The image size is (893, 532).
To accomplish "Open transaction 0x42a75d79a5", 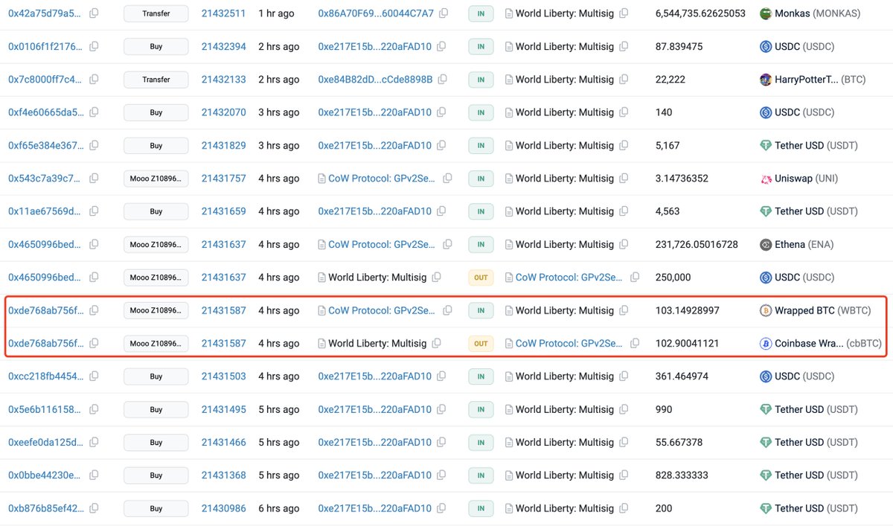I will (45, 13).
